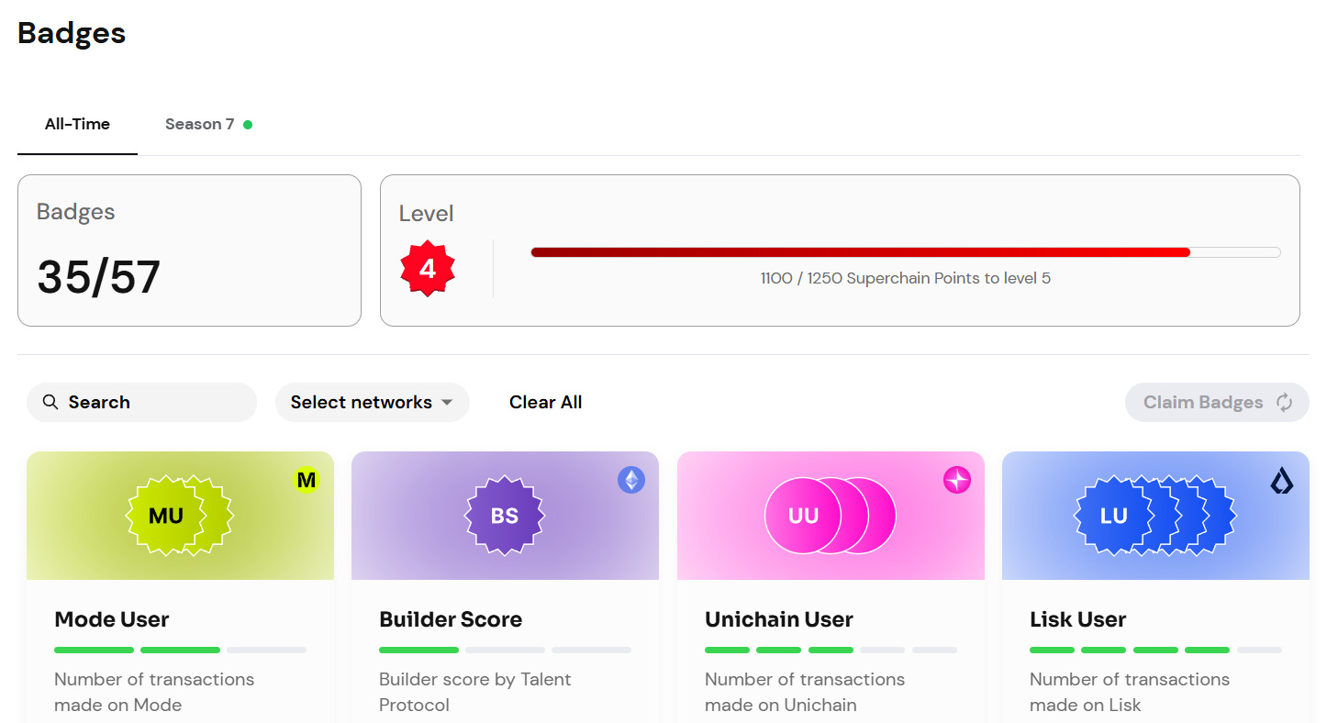The image size is (1338, 723).
Task: Open the Select networks dropdown
Action: click(372, 402)
